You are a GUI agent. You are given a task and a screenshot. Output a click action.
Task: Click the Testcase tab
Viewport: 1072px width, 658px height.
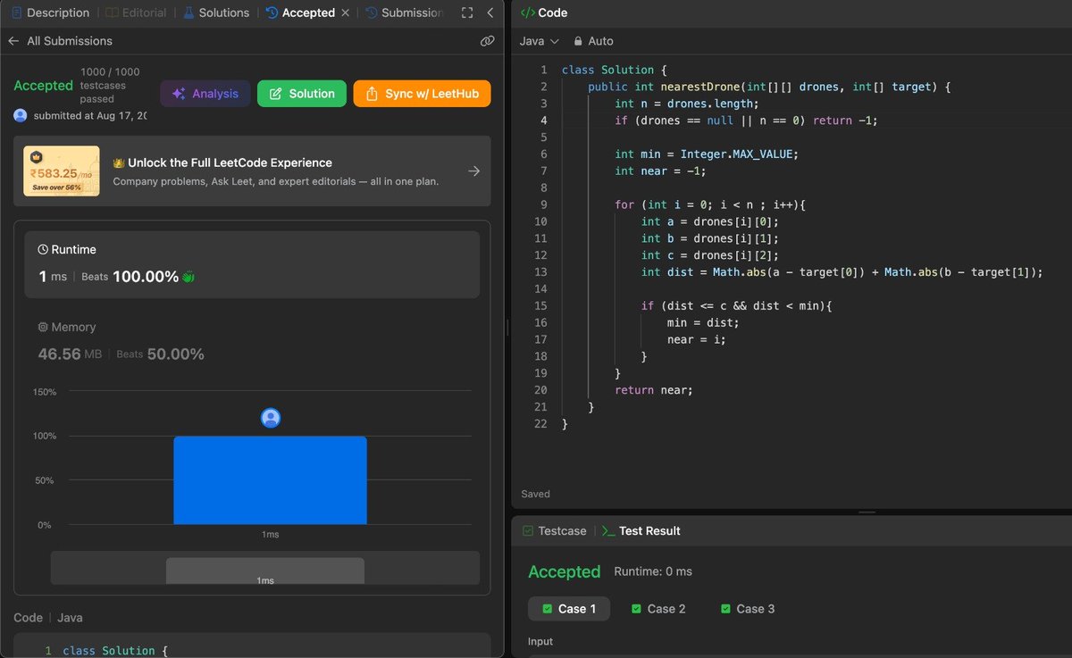(x=554, y=530)
